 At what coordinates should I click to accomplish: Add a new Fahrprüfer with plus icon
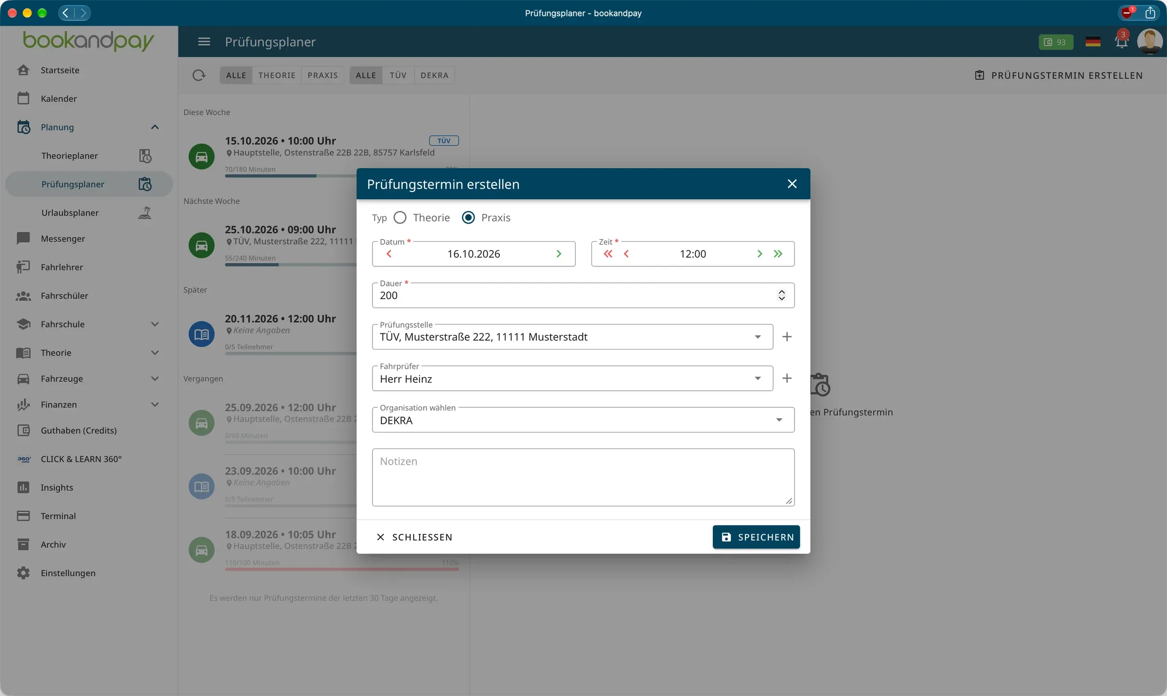[787, 378]
